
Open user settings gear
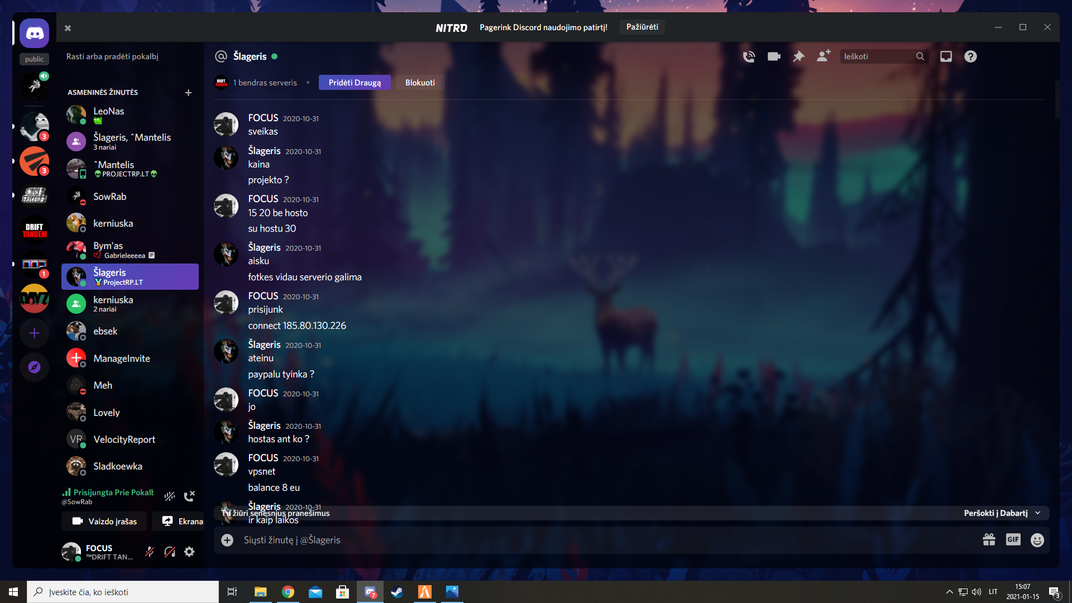point(189,552)
